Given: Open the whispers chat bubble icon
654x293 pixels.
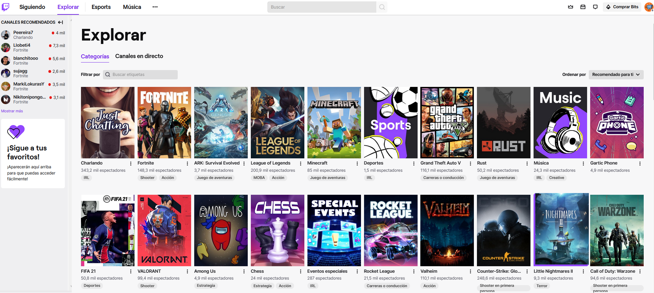Looking at the screenshot, I should (x=595, y=7).
